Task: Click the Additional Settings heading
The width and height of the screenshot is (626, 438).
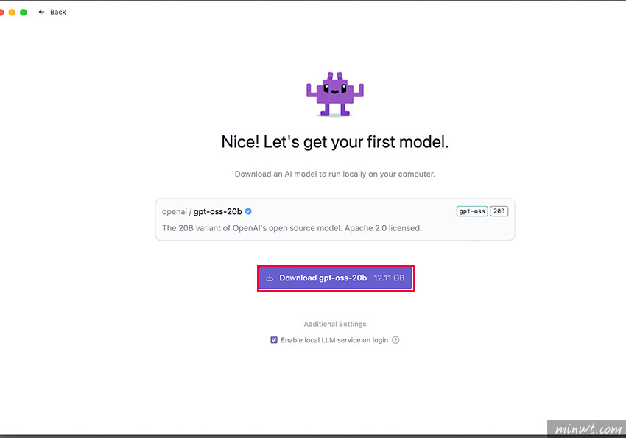Action: coord(335,324)
